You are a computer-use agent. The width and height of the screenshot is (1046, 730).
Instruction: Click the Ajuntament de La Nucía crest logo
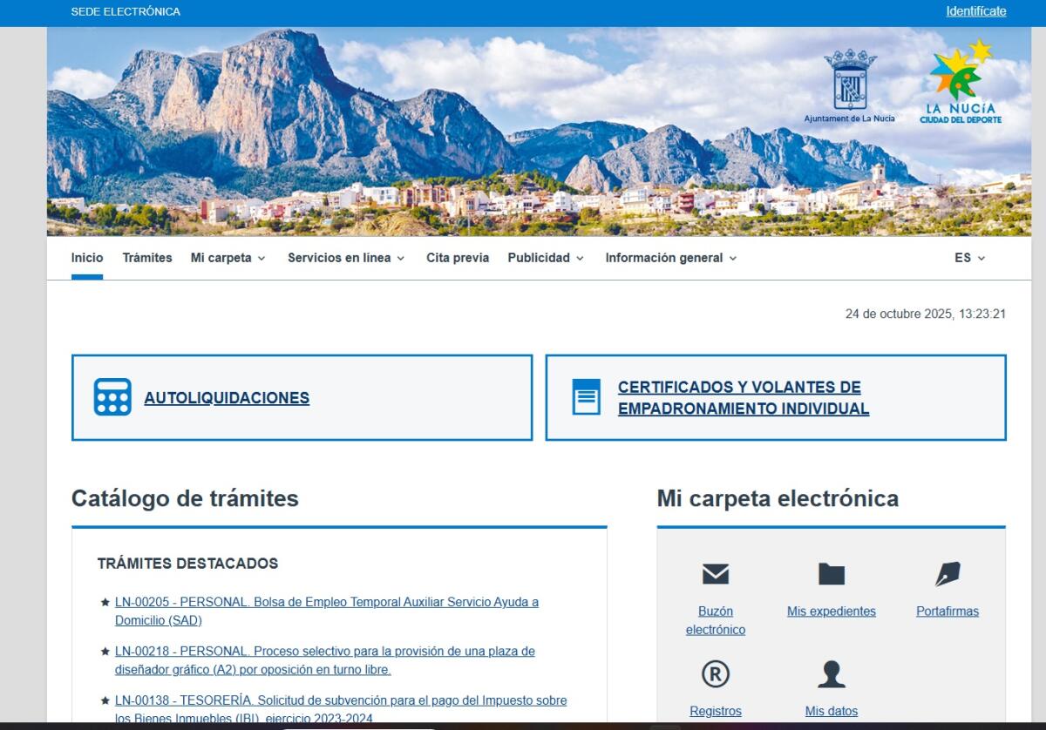point(849,83)
